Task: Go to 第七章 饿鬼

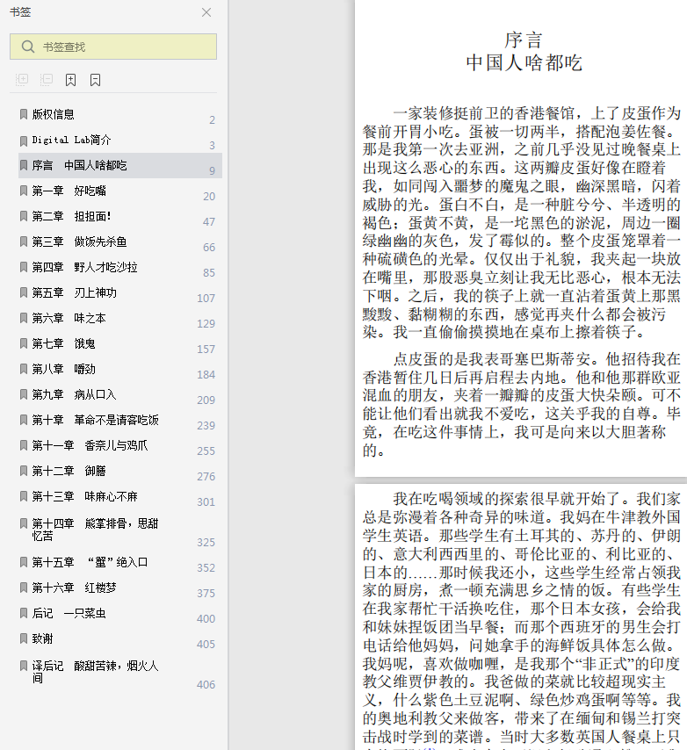Action: (x=63, y=343)
